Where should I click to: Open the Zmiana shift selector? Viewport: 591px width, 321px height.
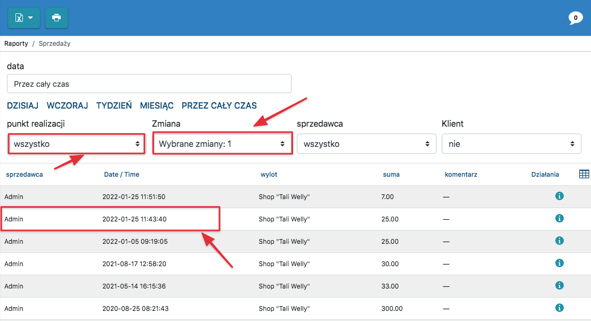[x=222, y=144]
